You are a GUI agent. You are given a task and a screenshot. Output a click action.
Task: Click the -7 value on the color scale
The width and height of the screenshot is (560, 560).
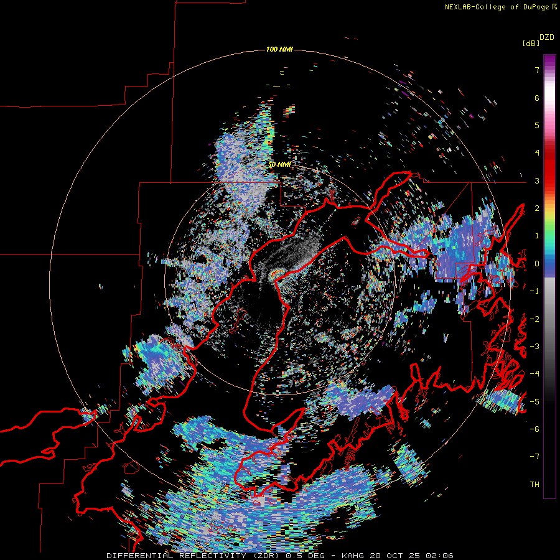[x=534, y=457]
